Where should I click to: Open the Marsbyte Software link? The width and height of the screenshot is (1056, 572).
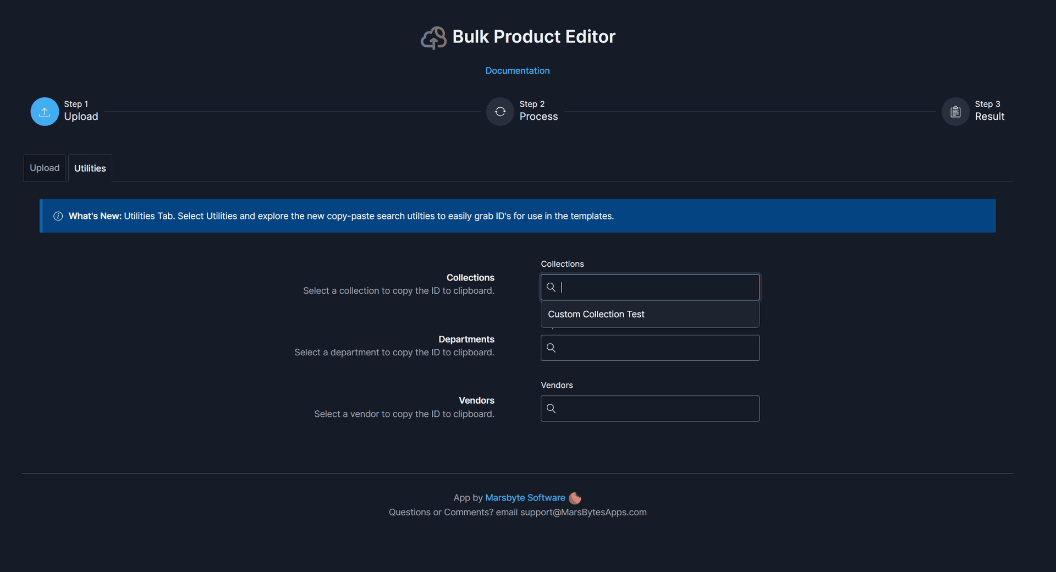click(x=525, y=497)
